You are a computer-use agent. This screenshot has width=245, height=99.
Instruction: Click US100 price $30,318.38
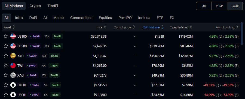pyautogui.click(x=99, y=37)
